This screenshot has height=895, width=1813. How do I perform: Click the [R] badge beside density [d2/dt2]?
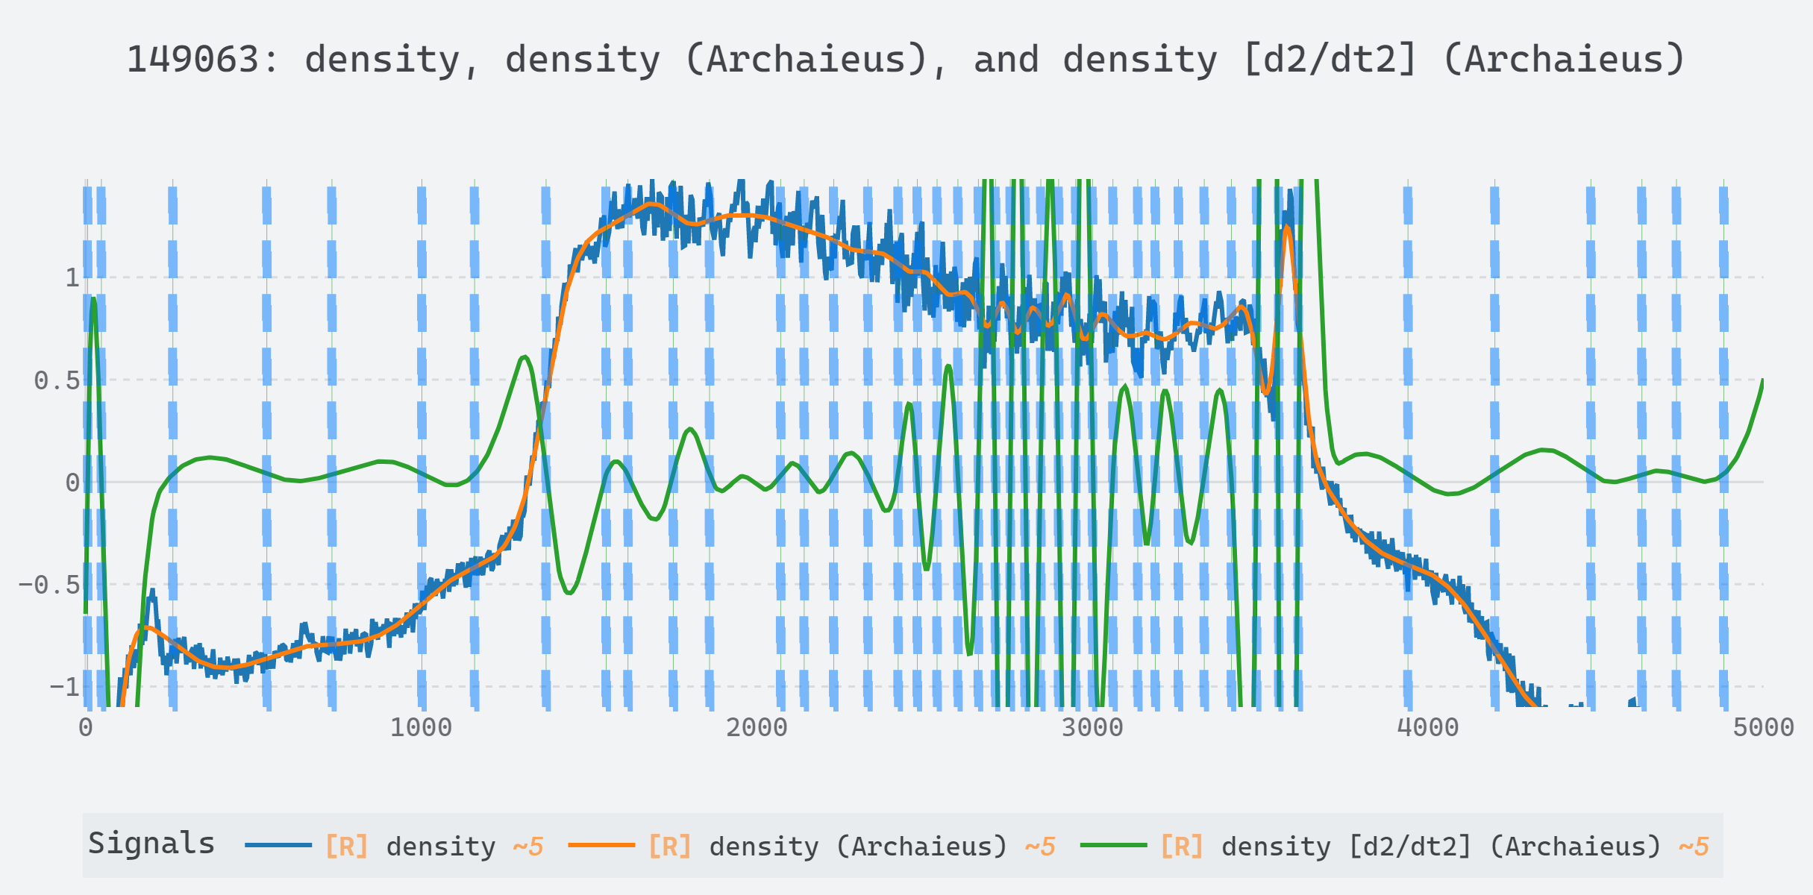1182,845
